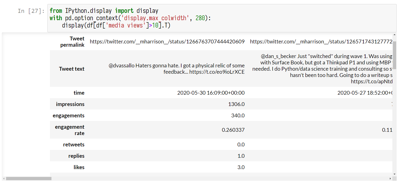Click the @dvassallo tweet text cell
Viewport: 402px width, 184px height.
point(176,69)
